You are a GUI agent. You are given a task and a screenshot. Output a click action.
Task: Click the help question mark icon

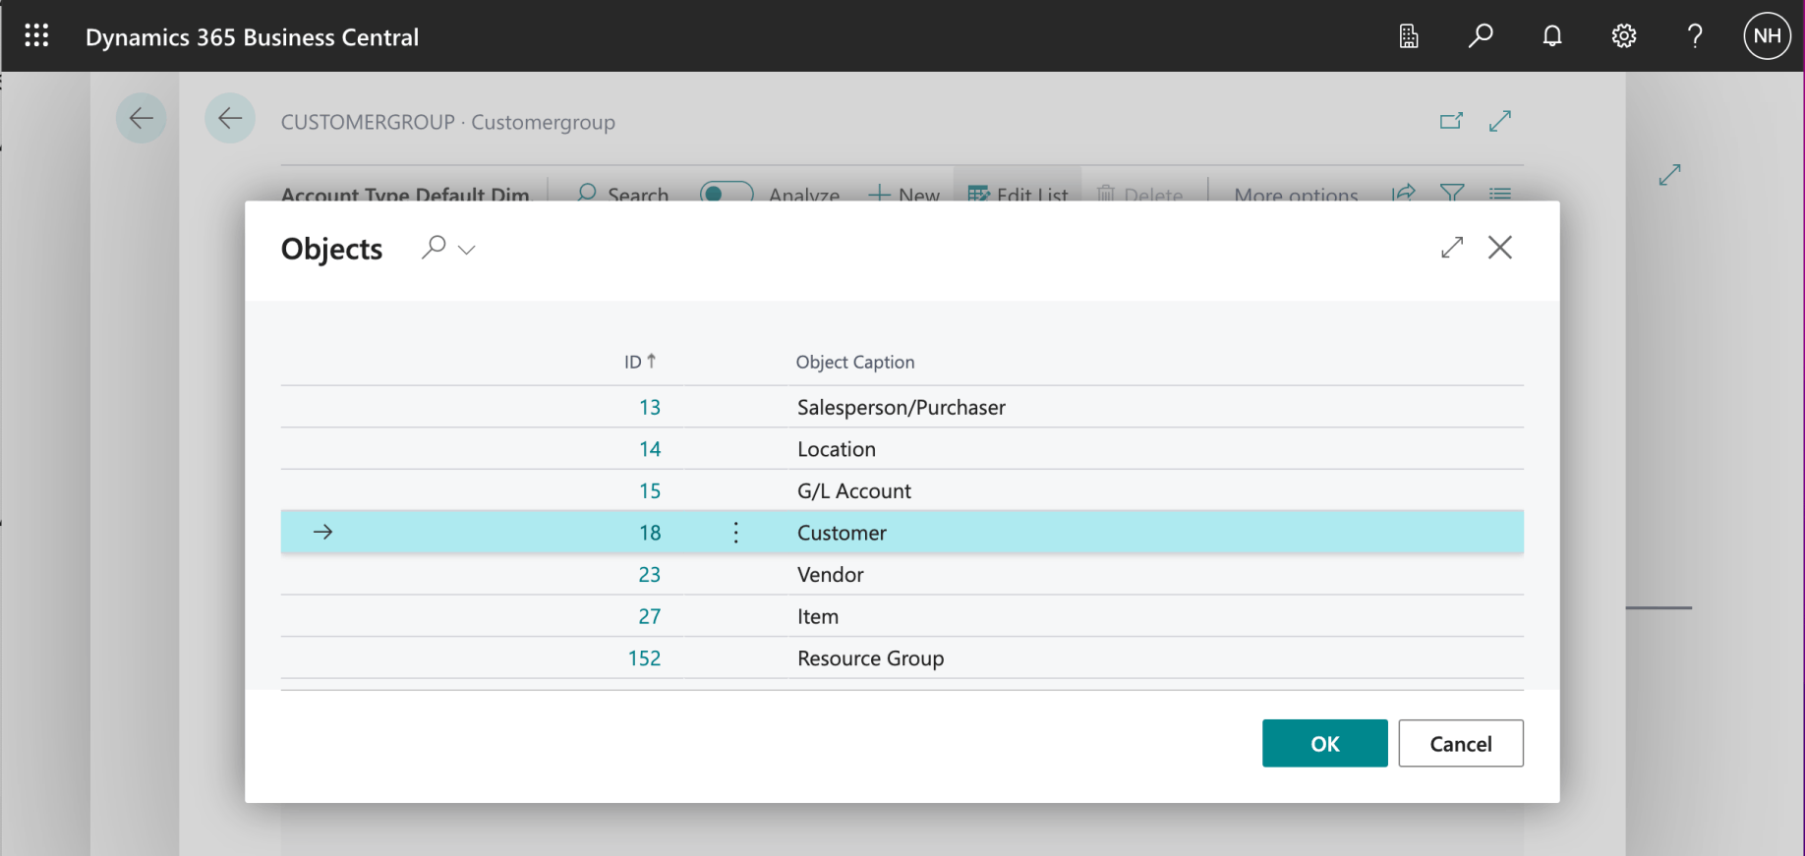1695,36
